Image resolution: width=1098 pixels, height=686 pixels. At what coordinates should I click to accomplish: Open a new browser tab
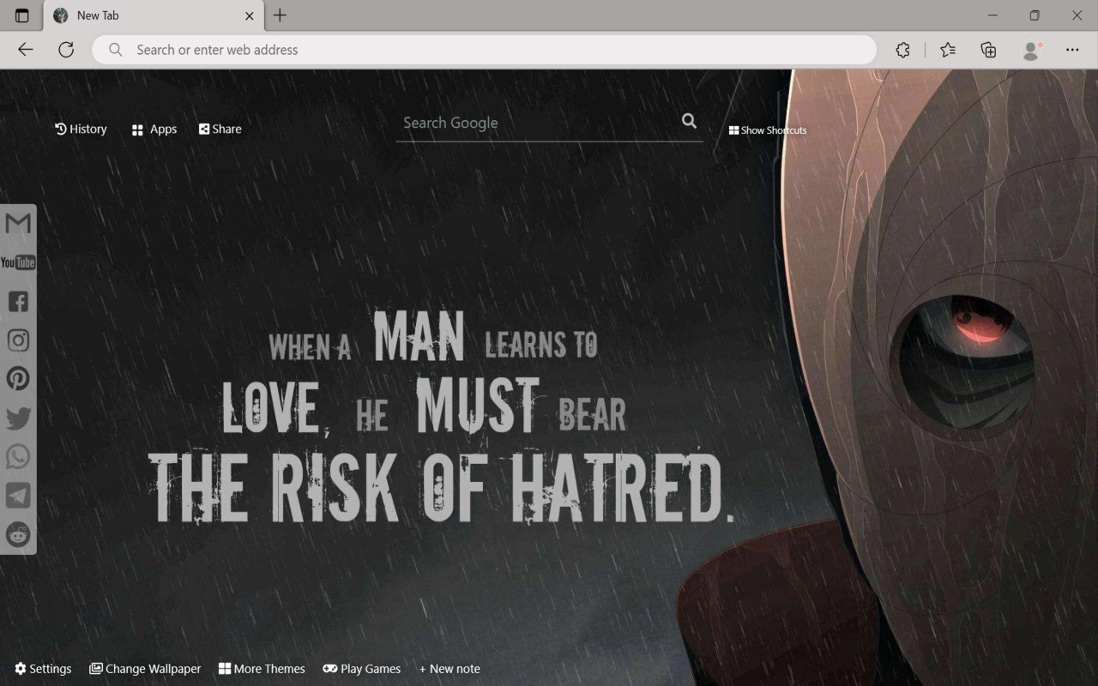tap(280, 15)
